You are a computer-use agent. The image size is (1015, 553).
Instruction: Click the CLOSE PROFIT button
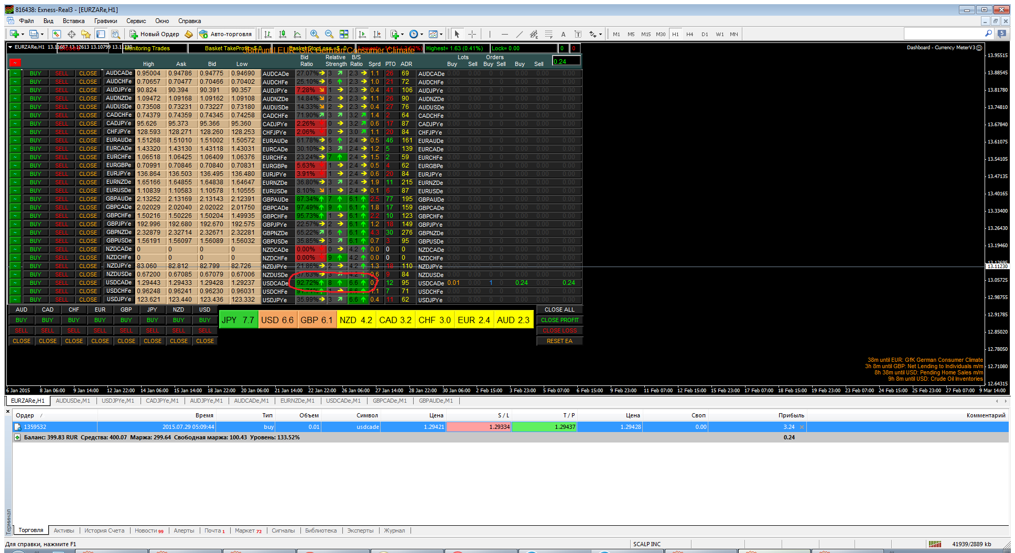click(x=559, y=320)
